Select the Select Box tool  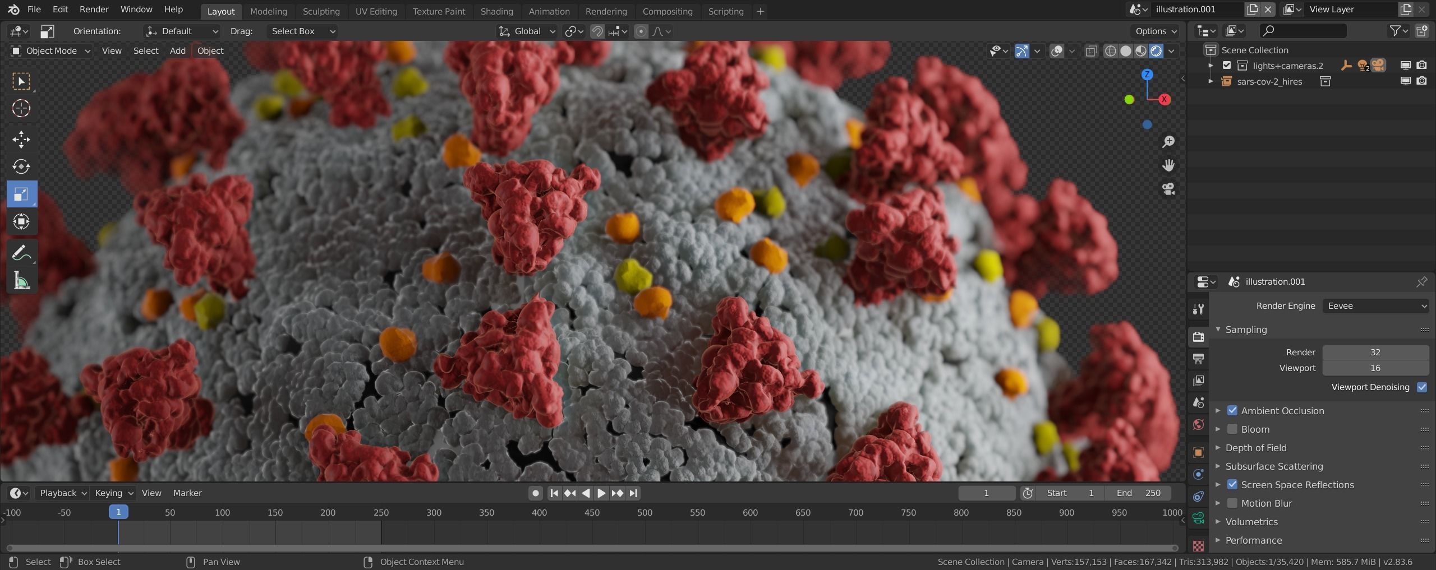point(21,81)
